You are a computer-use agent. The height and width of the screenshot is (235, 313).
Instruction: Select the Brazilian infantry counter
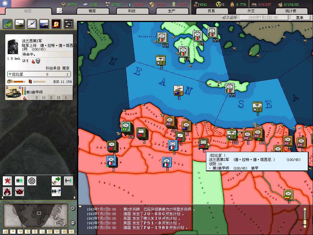126,127
